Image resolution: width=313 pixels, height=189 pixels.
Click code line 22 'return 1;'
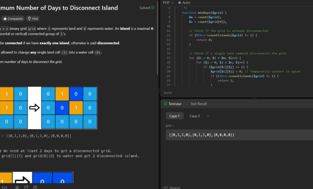point(226,80)
